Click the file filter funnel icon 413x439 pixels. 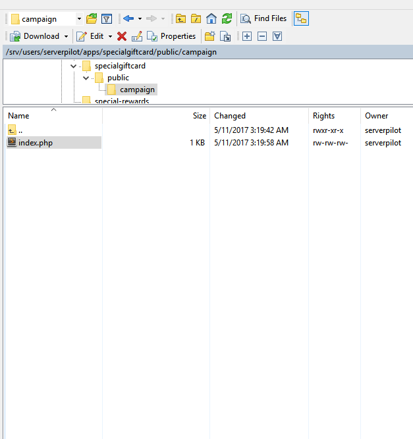(106, 19)
